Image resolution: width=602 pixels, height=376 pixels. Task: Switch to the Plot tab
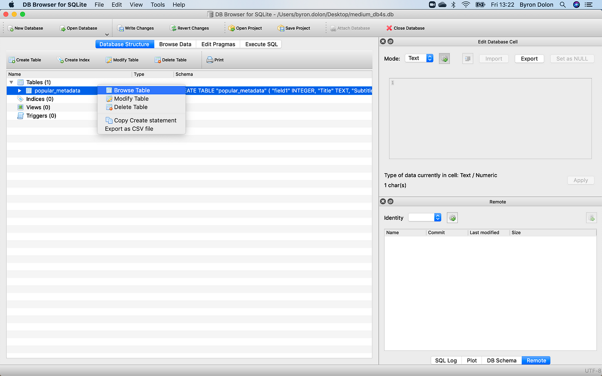coord(472,361)
